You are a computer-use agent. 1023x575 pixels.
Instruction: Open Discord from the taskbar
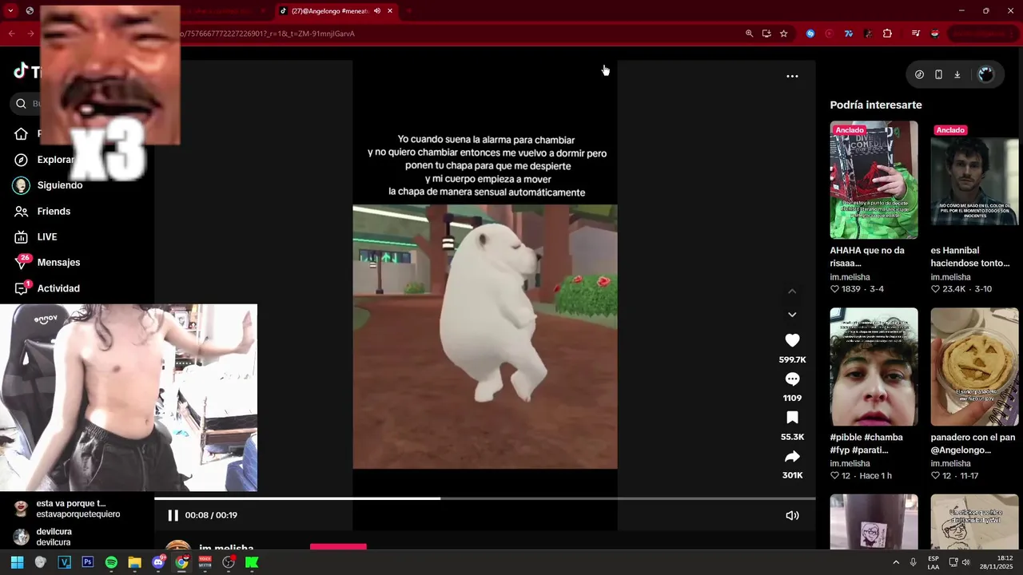point(158,562)
